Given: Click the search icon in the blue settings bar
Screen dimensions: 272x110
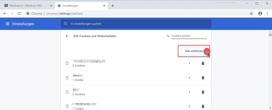Looking at the screenshot, I should 66,24.
